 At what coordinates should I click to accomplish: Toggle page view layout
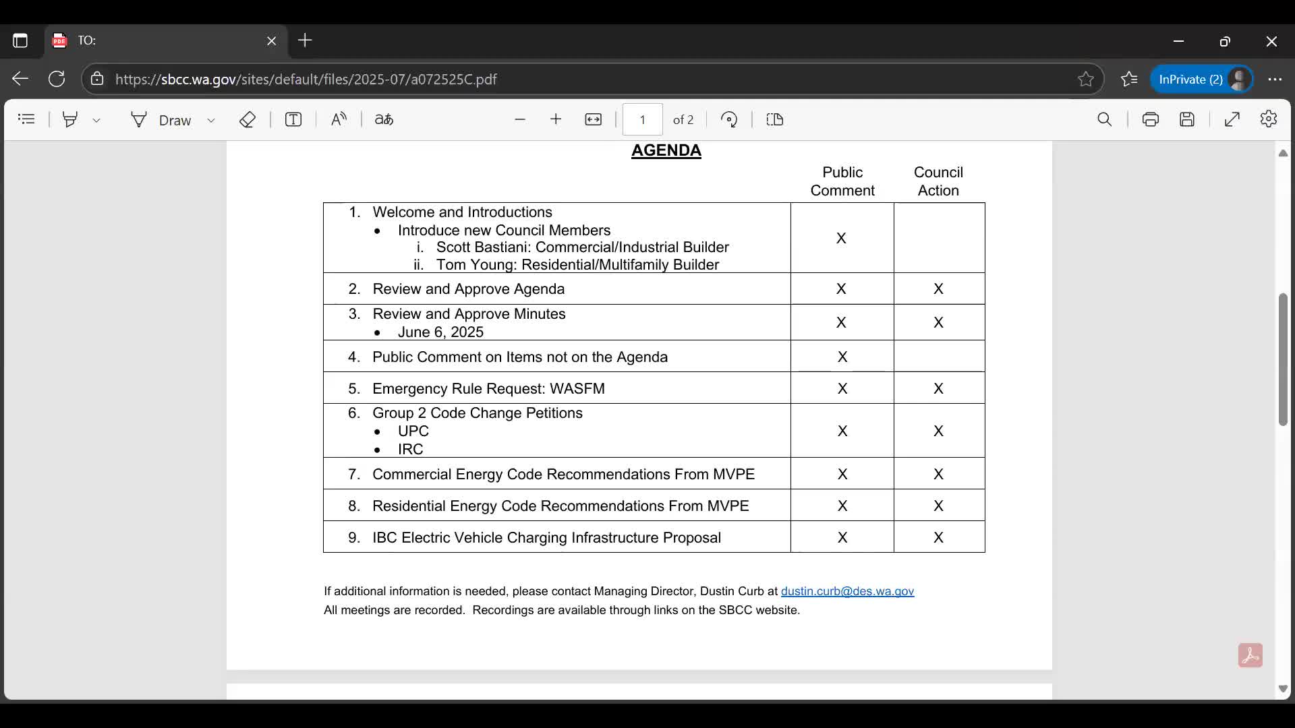click(775, 119)
